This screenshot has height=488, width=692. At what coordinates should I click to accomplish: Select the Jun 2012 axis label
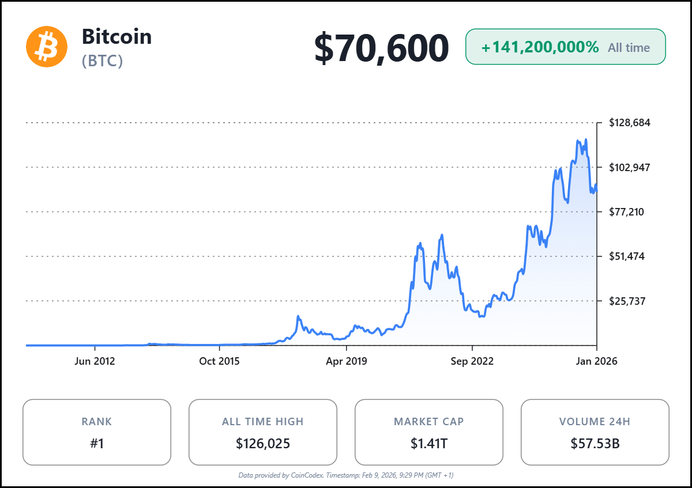pos(95,361)
